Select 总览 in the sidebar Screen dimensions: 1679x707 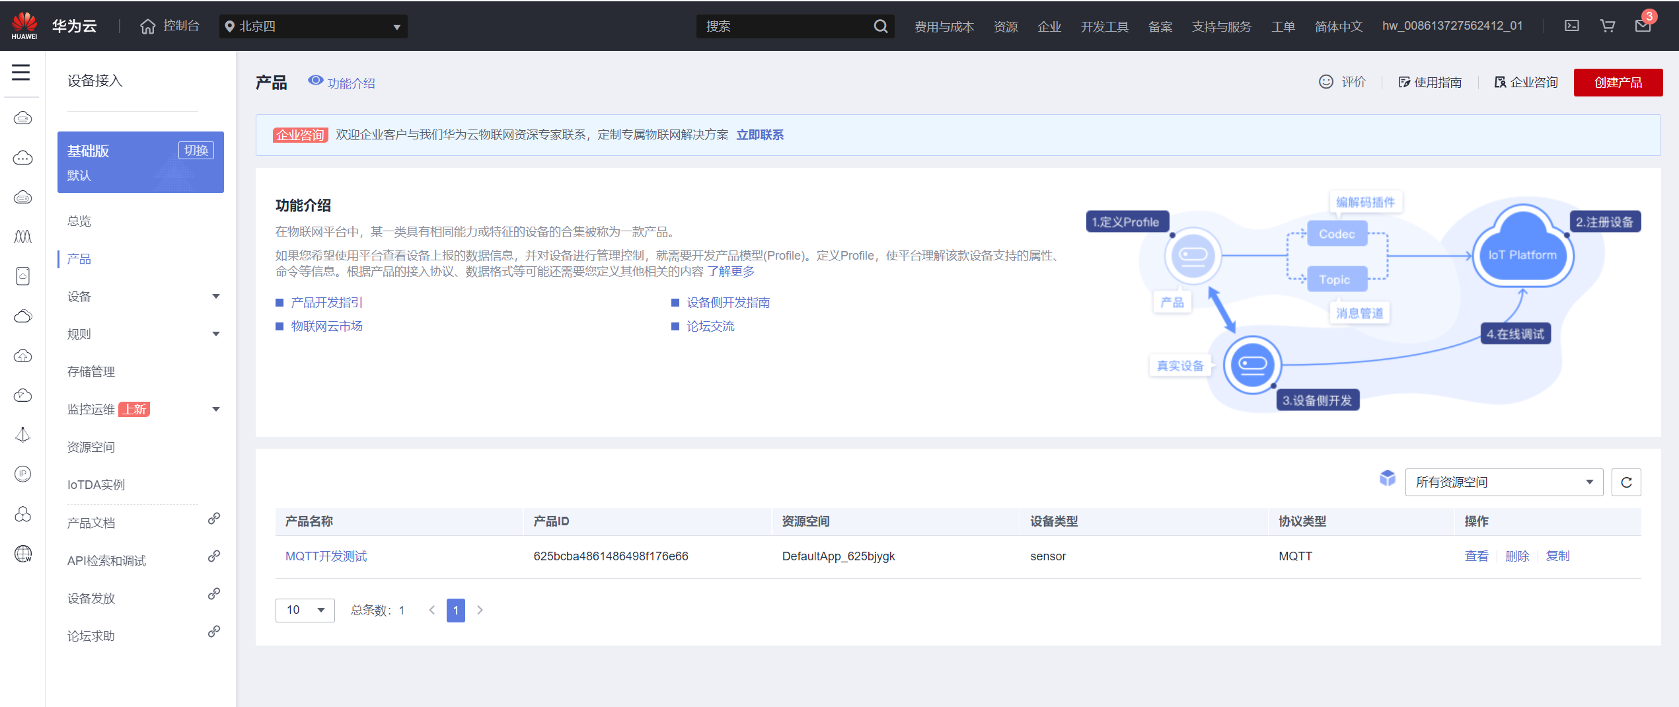point(79,221)
